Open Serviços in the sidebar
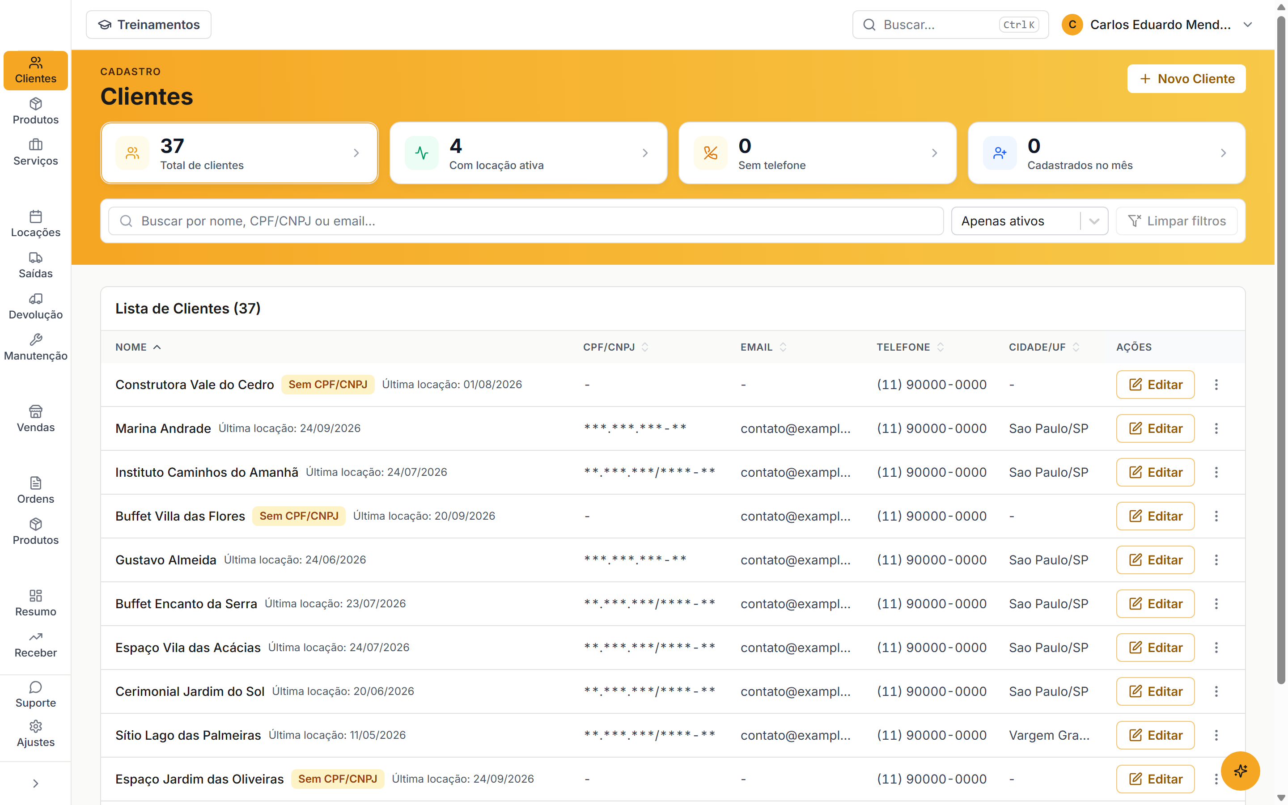 tap(36, 152)
